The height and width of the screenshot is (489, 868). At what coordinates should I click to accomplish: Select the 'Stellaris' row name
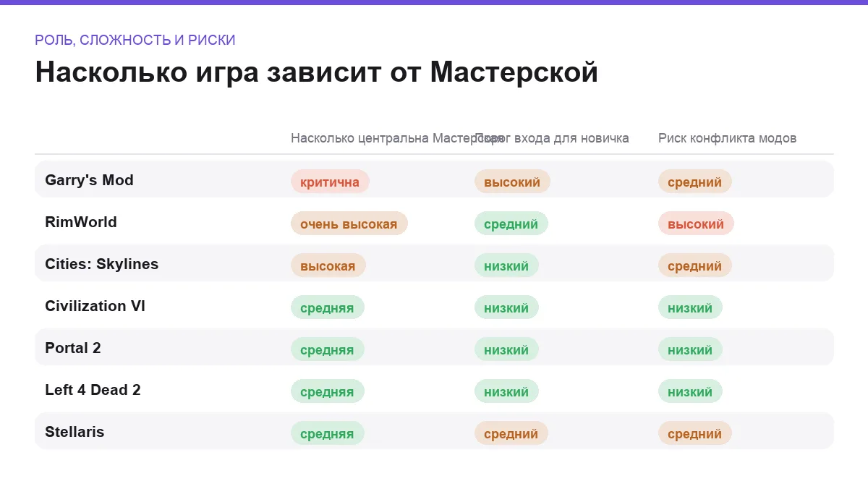tap(75, 432)
